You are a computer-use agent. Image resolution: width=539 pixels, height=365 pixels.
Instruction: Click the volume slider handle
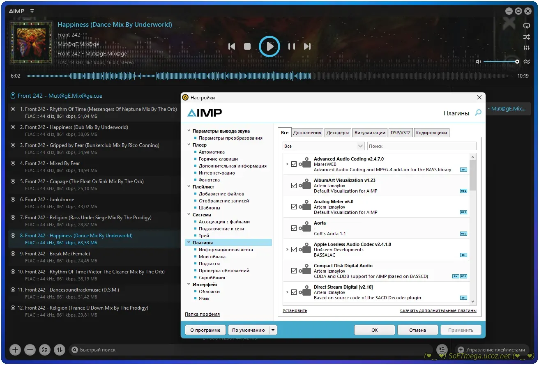(517, 62)
